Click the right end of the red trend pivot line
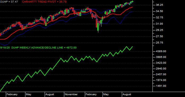 pyautogui.click(x=132, y=7)
